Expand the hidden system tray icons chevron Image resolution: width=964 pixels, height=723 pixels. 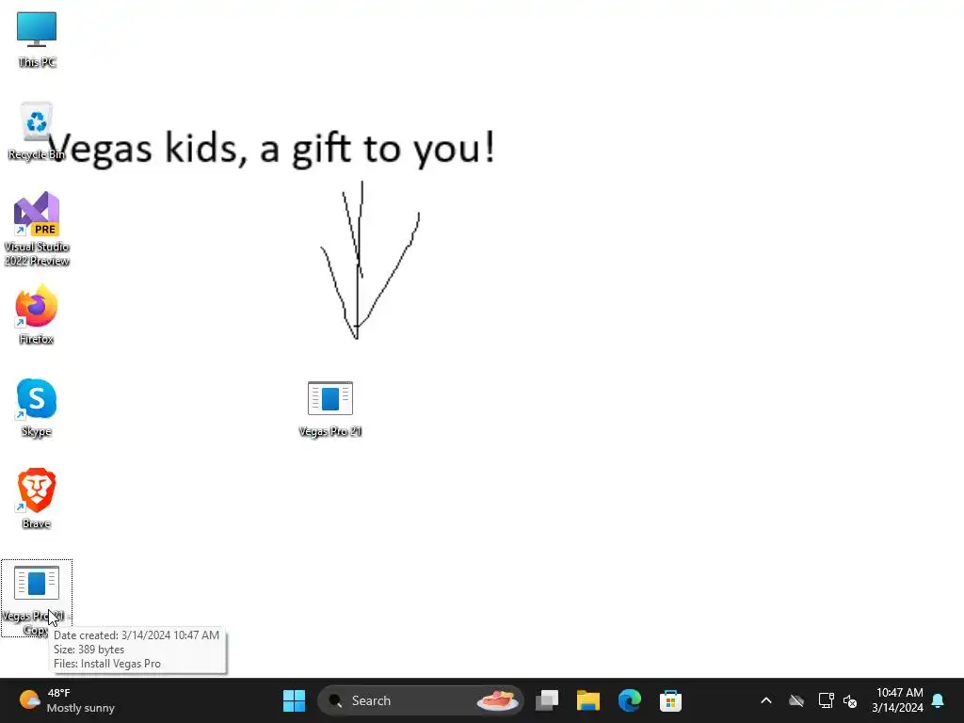click(766, 700)
